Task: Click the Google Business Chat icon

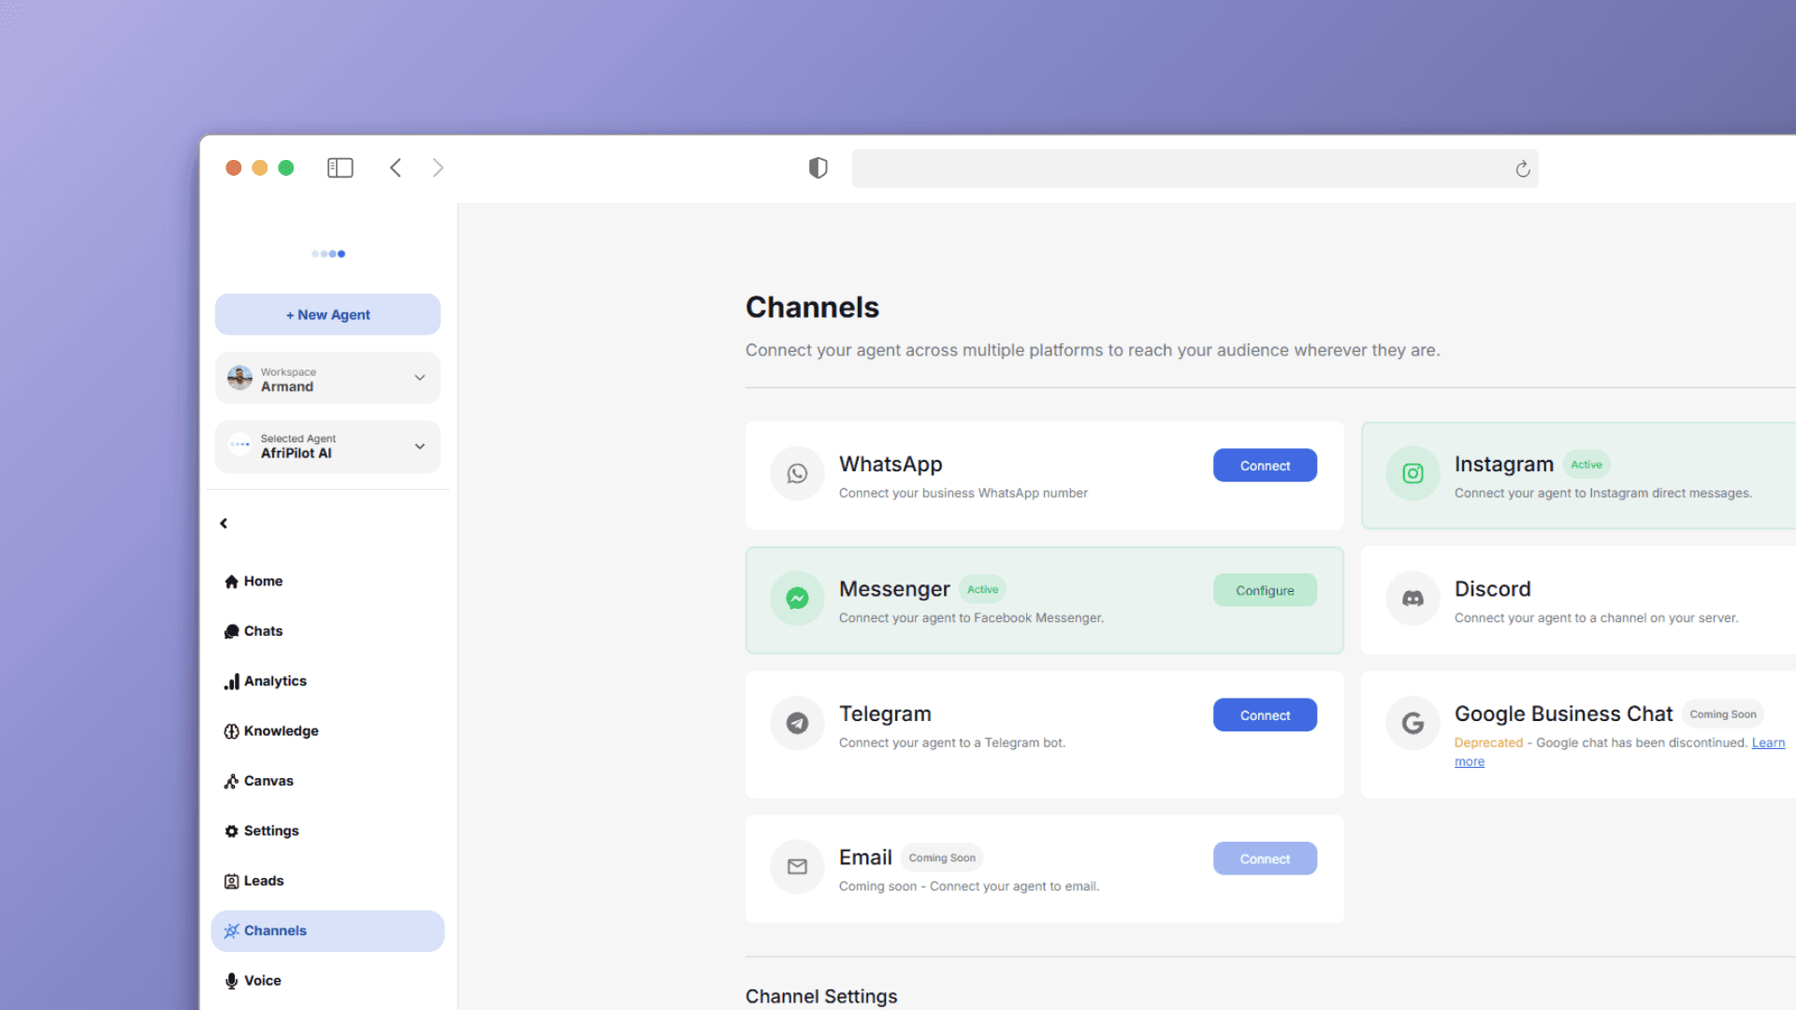Action: [x=1412, y=723]
